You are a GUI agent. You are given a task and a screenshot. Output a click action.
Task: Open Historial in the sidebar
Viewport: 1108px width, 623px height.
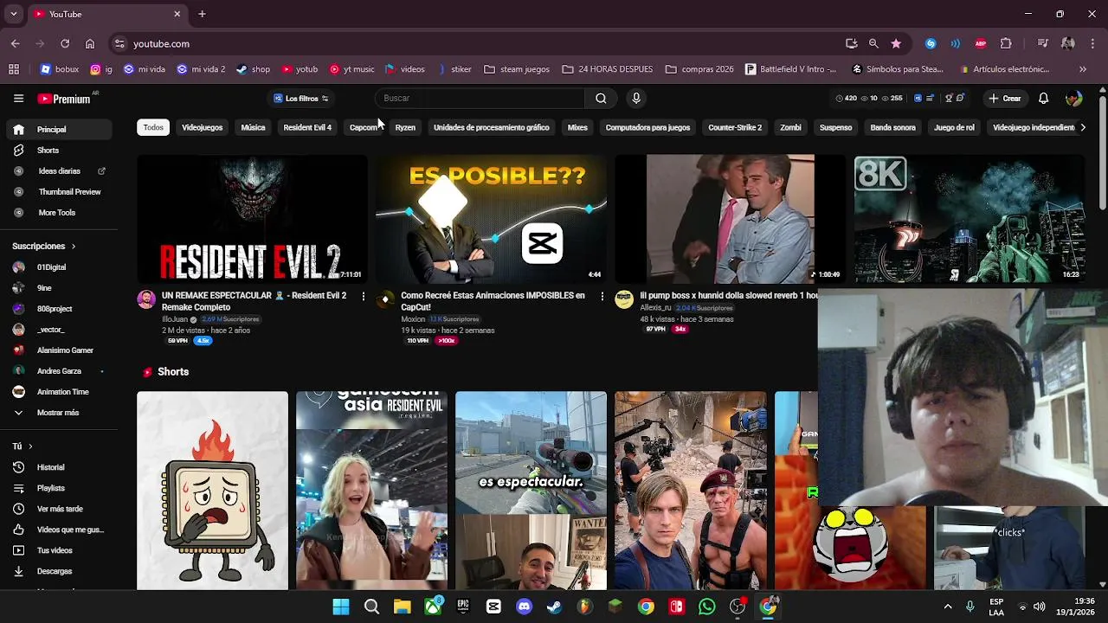(x=57, y=467)
